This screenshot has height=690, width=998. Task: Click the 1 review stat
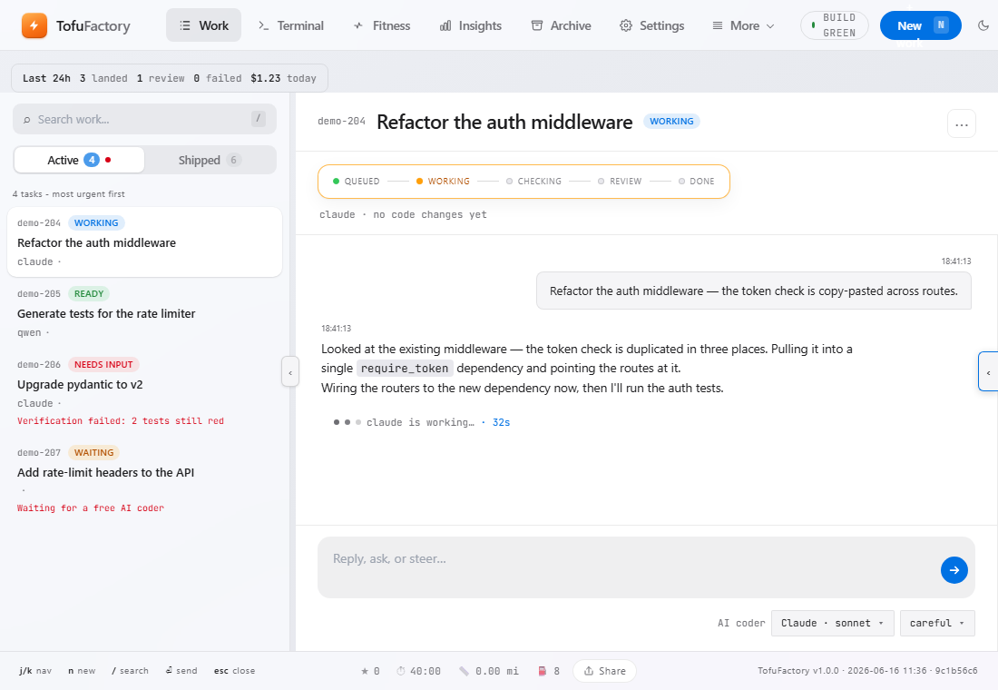(161, 78)
